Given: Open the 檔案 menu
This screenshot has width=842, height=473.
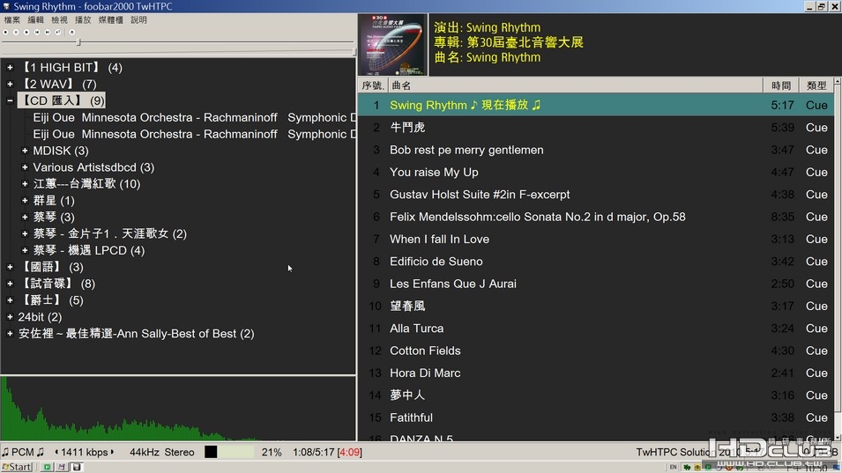Looking at the screenshot, I should point(11,20).
